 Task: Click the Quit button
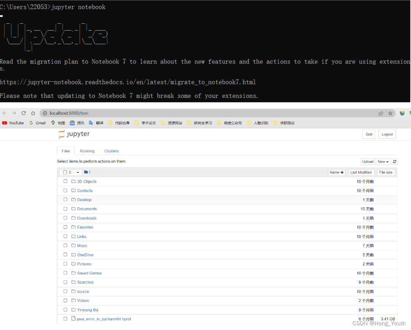point(369,134)
